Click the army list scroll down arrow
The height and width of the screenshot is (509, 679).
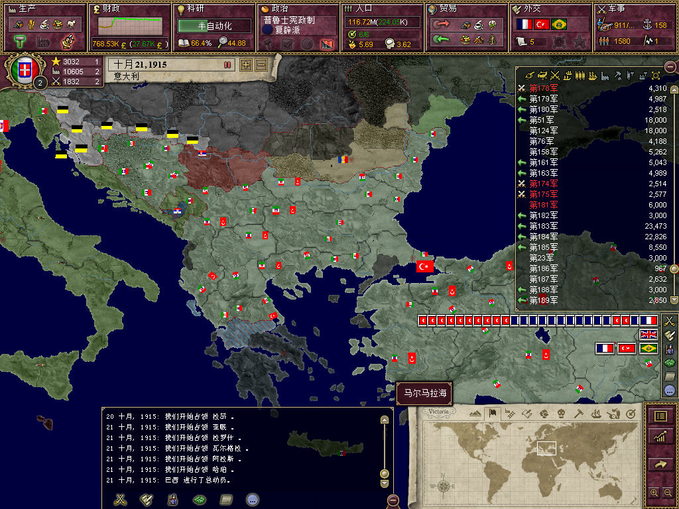coord(674,300)
